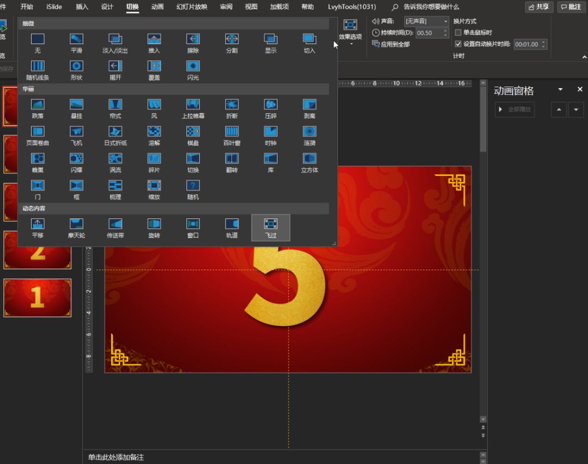Apply the 悬挂 (Drape) transition
The height and width of the screenshot is (464, 588).
click(77, 109)
